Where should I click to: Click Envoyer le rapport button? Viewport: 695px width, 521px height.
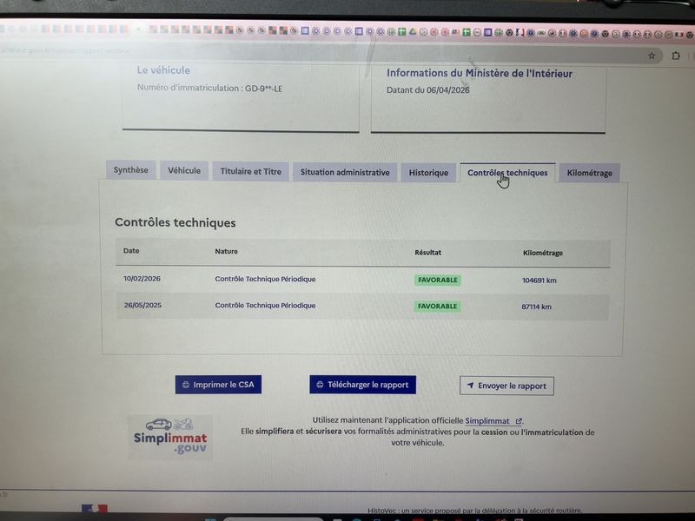(506, 386)
